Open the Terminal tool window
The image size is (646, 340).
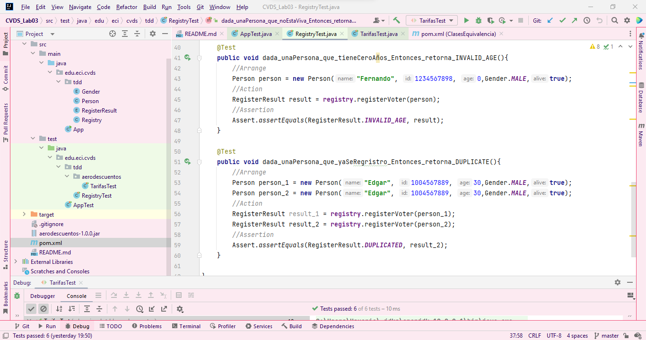point(186,326)
